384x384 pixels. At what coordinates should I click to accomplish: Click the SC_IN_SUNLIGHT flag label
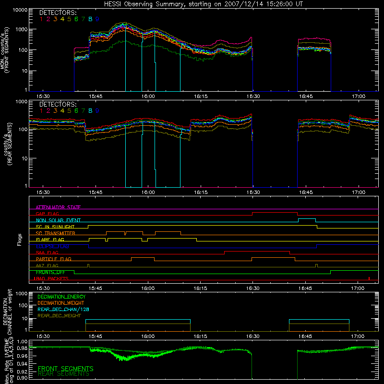[x=55, y=227]
